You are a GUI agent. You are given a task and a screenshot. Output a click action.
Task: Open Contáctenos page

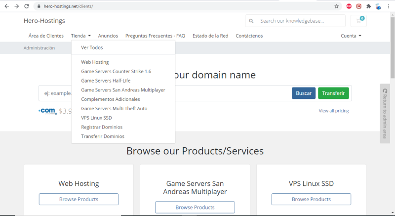pos(249,36)
